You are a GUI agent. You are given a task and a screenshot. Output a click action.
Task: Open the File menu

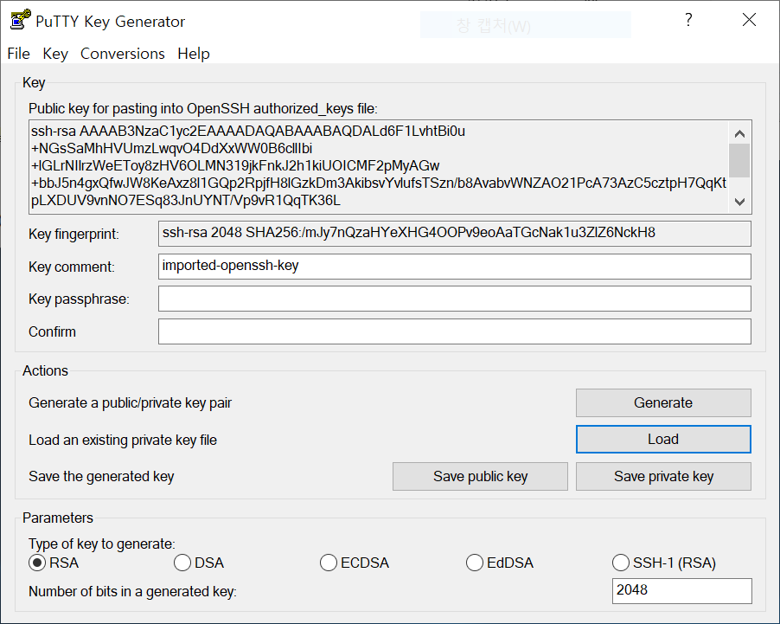(18, 54)
